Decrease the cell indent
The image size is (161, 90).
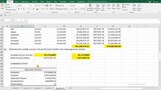point(51,9)
